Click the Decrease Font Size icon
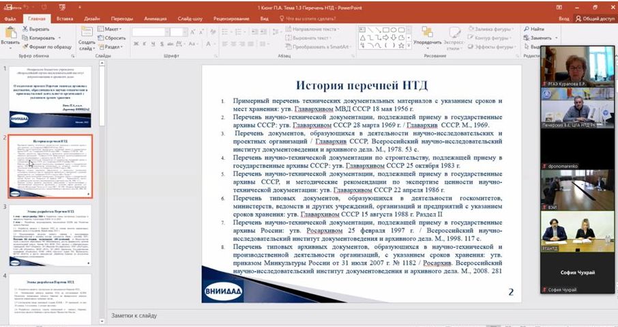Image resolution: width=618 pixels, height=327 pixels. point(201,32)
